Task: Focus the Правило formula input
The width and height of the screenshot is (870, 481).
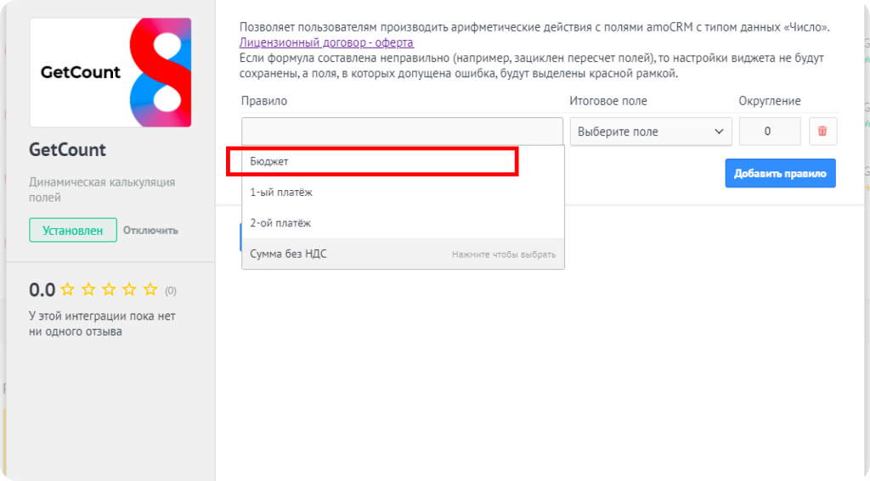Action: click(x=402, y=131)
